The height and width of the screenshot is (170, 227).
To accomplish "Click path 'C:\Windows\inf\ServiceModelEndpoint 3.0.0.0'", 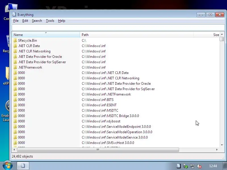I will [116, 126].
